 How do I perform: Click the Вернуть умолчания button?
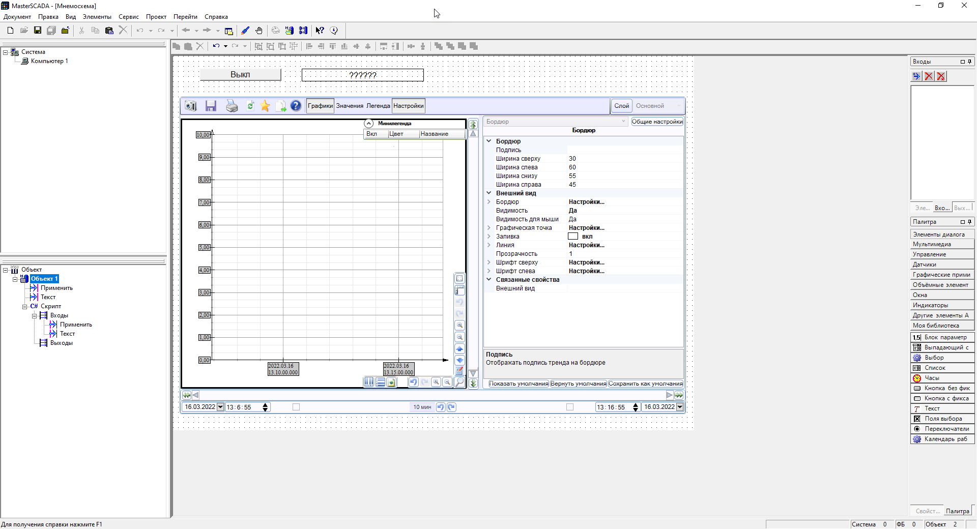coord(579,384)
